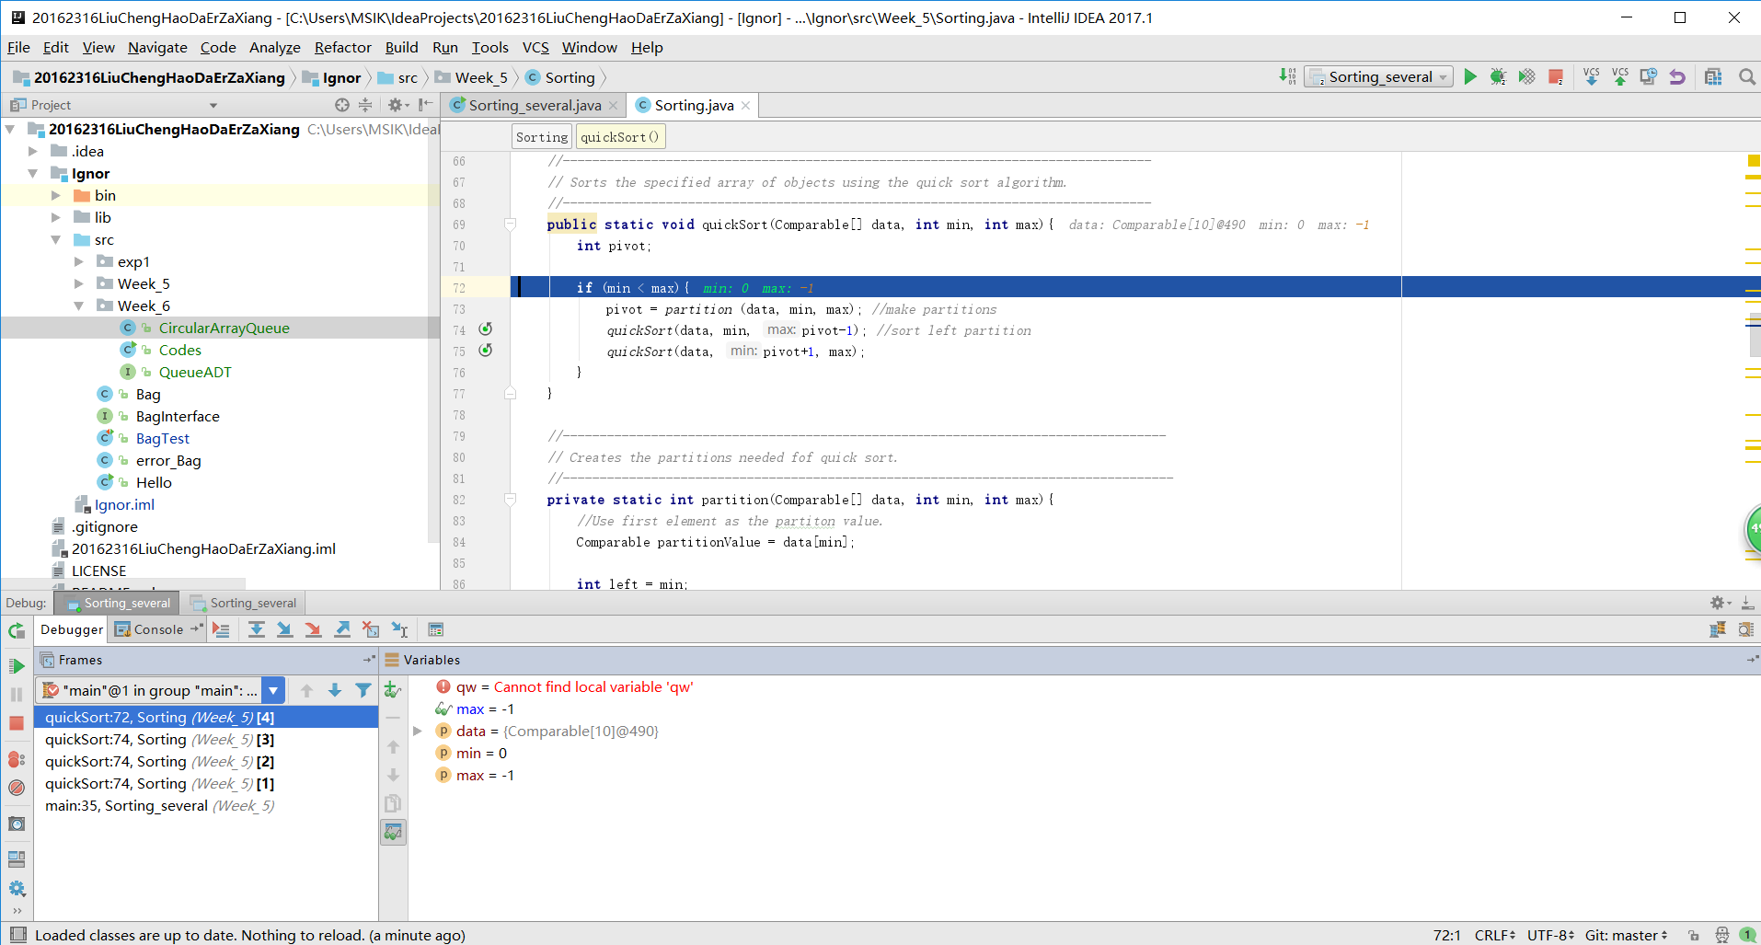Click the Drop Frame icon
Image resolution: width=1761 pixels, height=945 pixels.
click(371, 629)
